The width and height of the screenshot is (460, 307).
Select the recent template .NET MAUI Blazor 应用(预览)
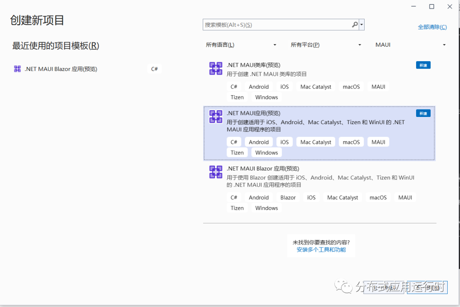coord(87,69)
